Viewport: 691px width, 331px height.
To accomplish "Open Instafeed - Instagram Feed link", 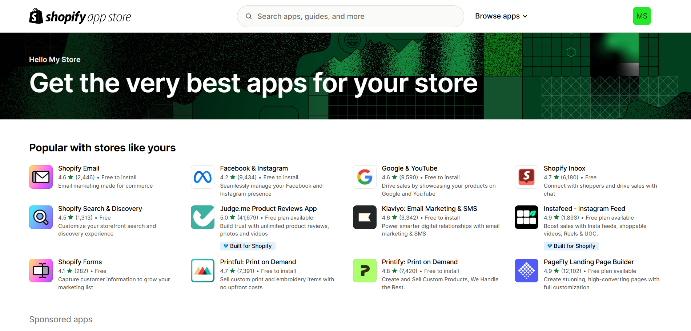I will pyautogui.click(x=584, y=209).
